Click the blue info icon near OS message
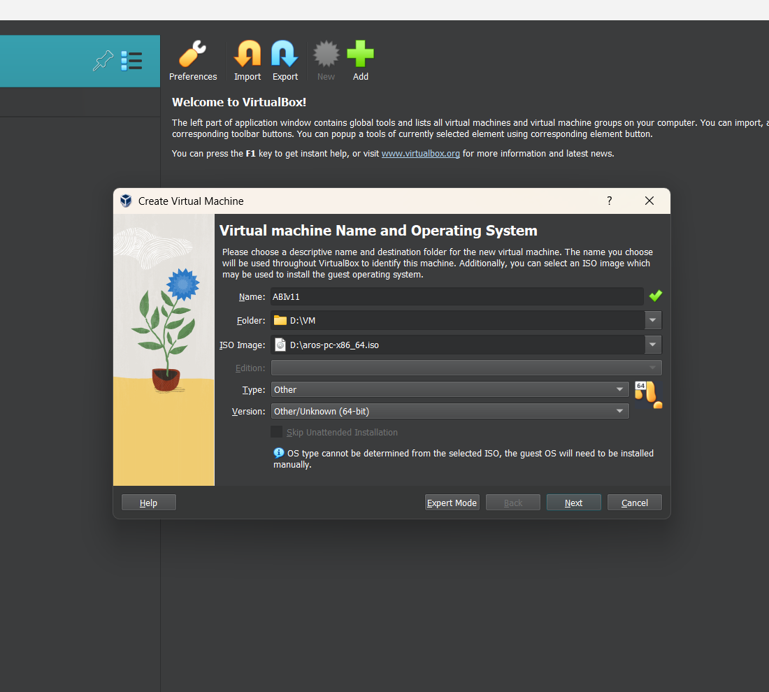Viewport: 769px width, 692px height. point(278,453)
